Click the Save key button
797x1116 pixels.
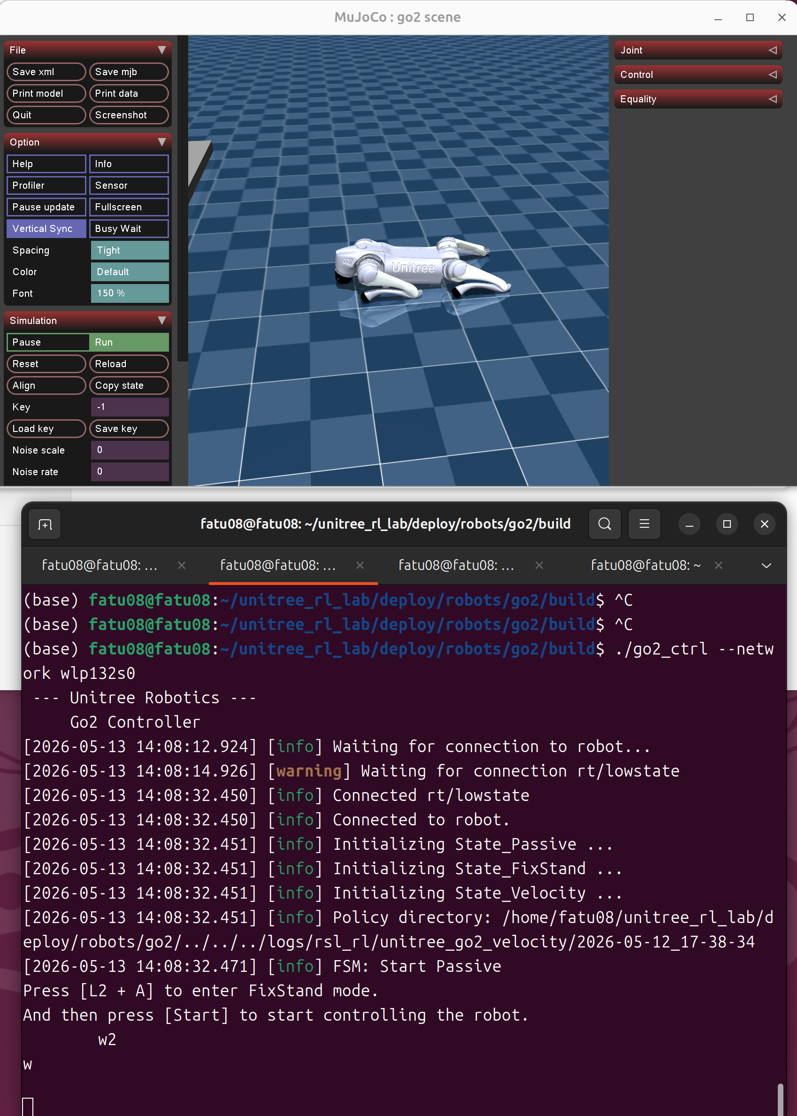coord(129,429)
